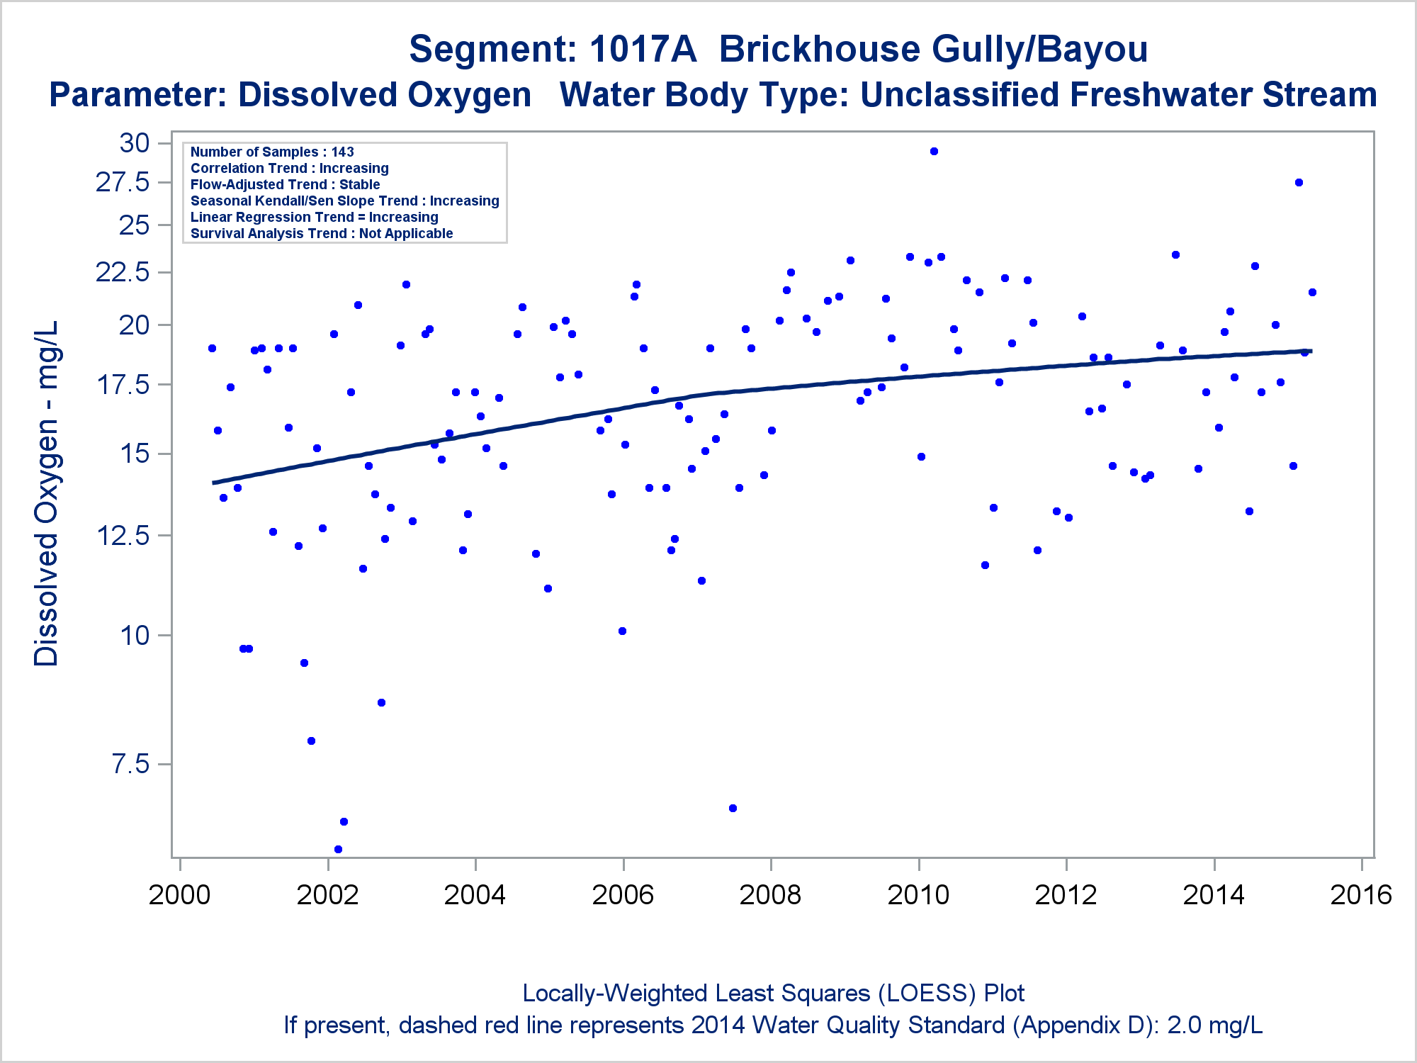This screenshot has width=1417, height=1063.
Task: Click 'Flow-Adjusted Trend : Stable' legend text
Action: tap(285, 184)
